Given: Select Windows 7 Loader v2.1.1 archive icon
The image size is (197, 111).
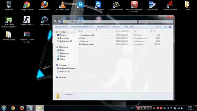Looking at the screenshot, I should tap(27, 37).
